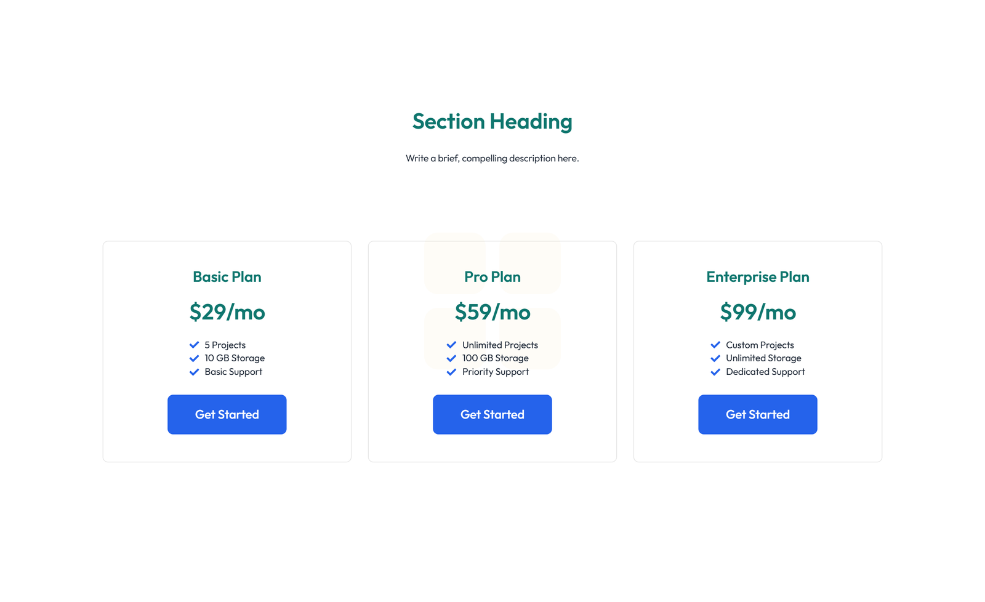The height and width of the screenshot is (602, 985).
Task: Click Get Started under the Enterprise Plan
Action: 757,414
